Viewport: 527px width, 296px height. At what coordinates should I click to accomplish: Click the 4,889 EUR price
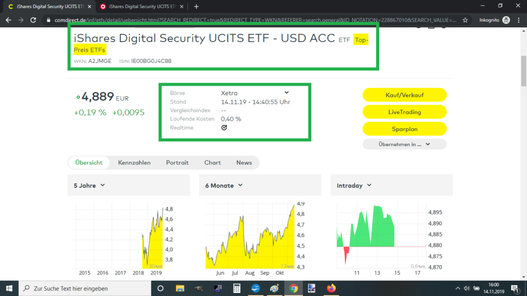105,97
